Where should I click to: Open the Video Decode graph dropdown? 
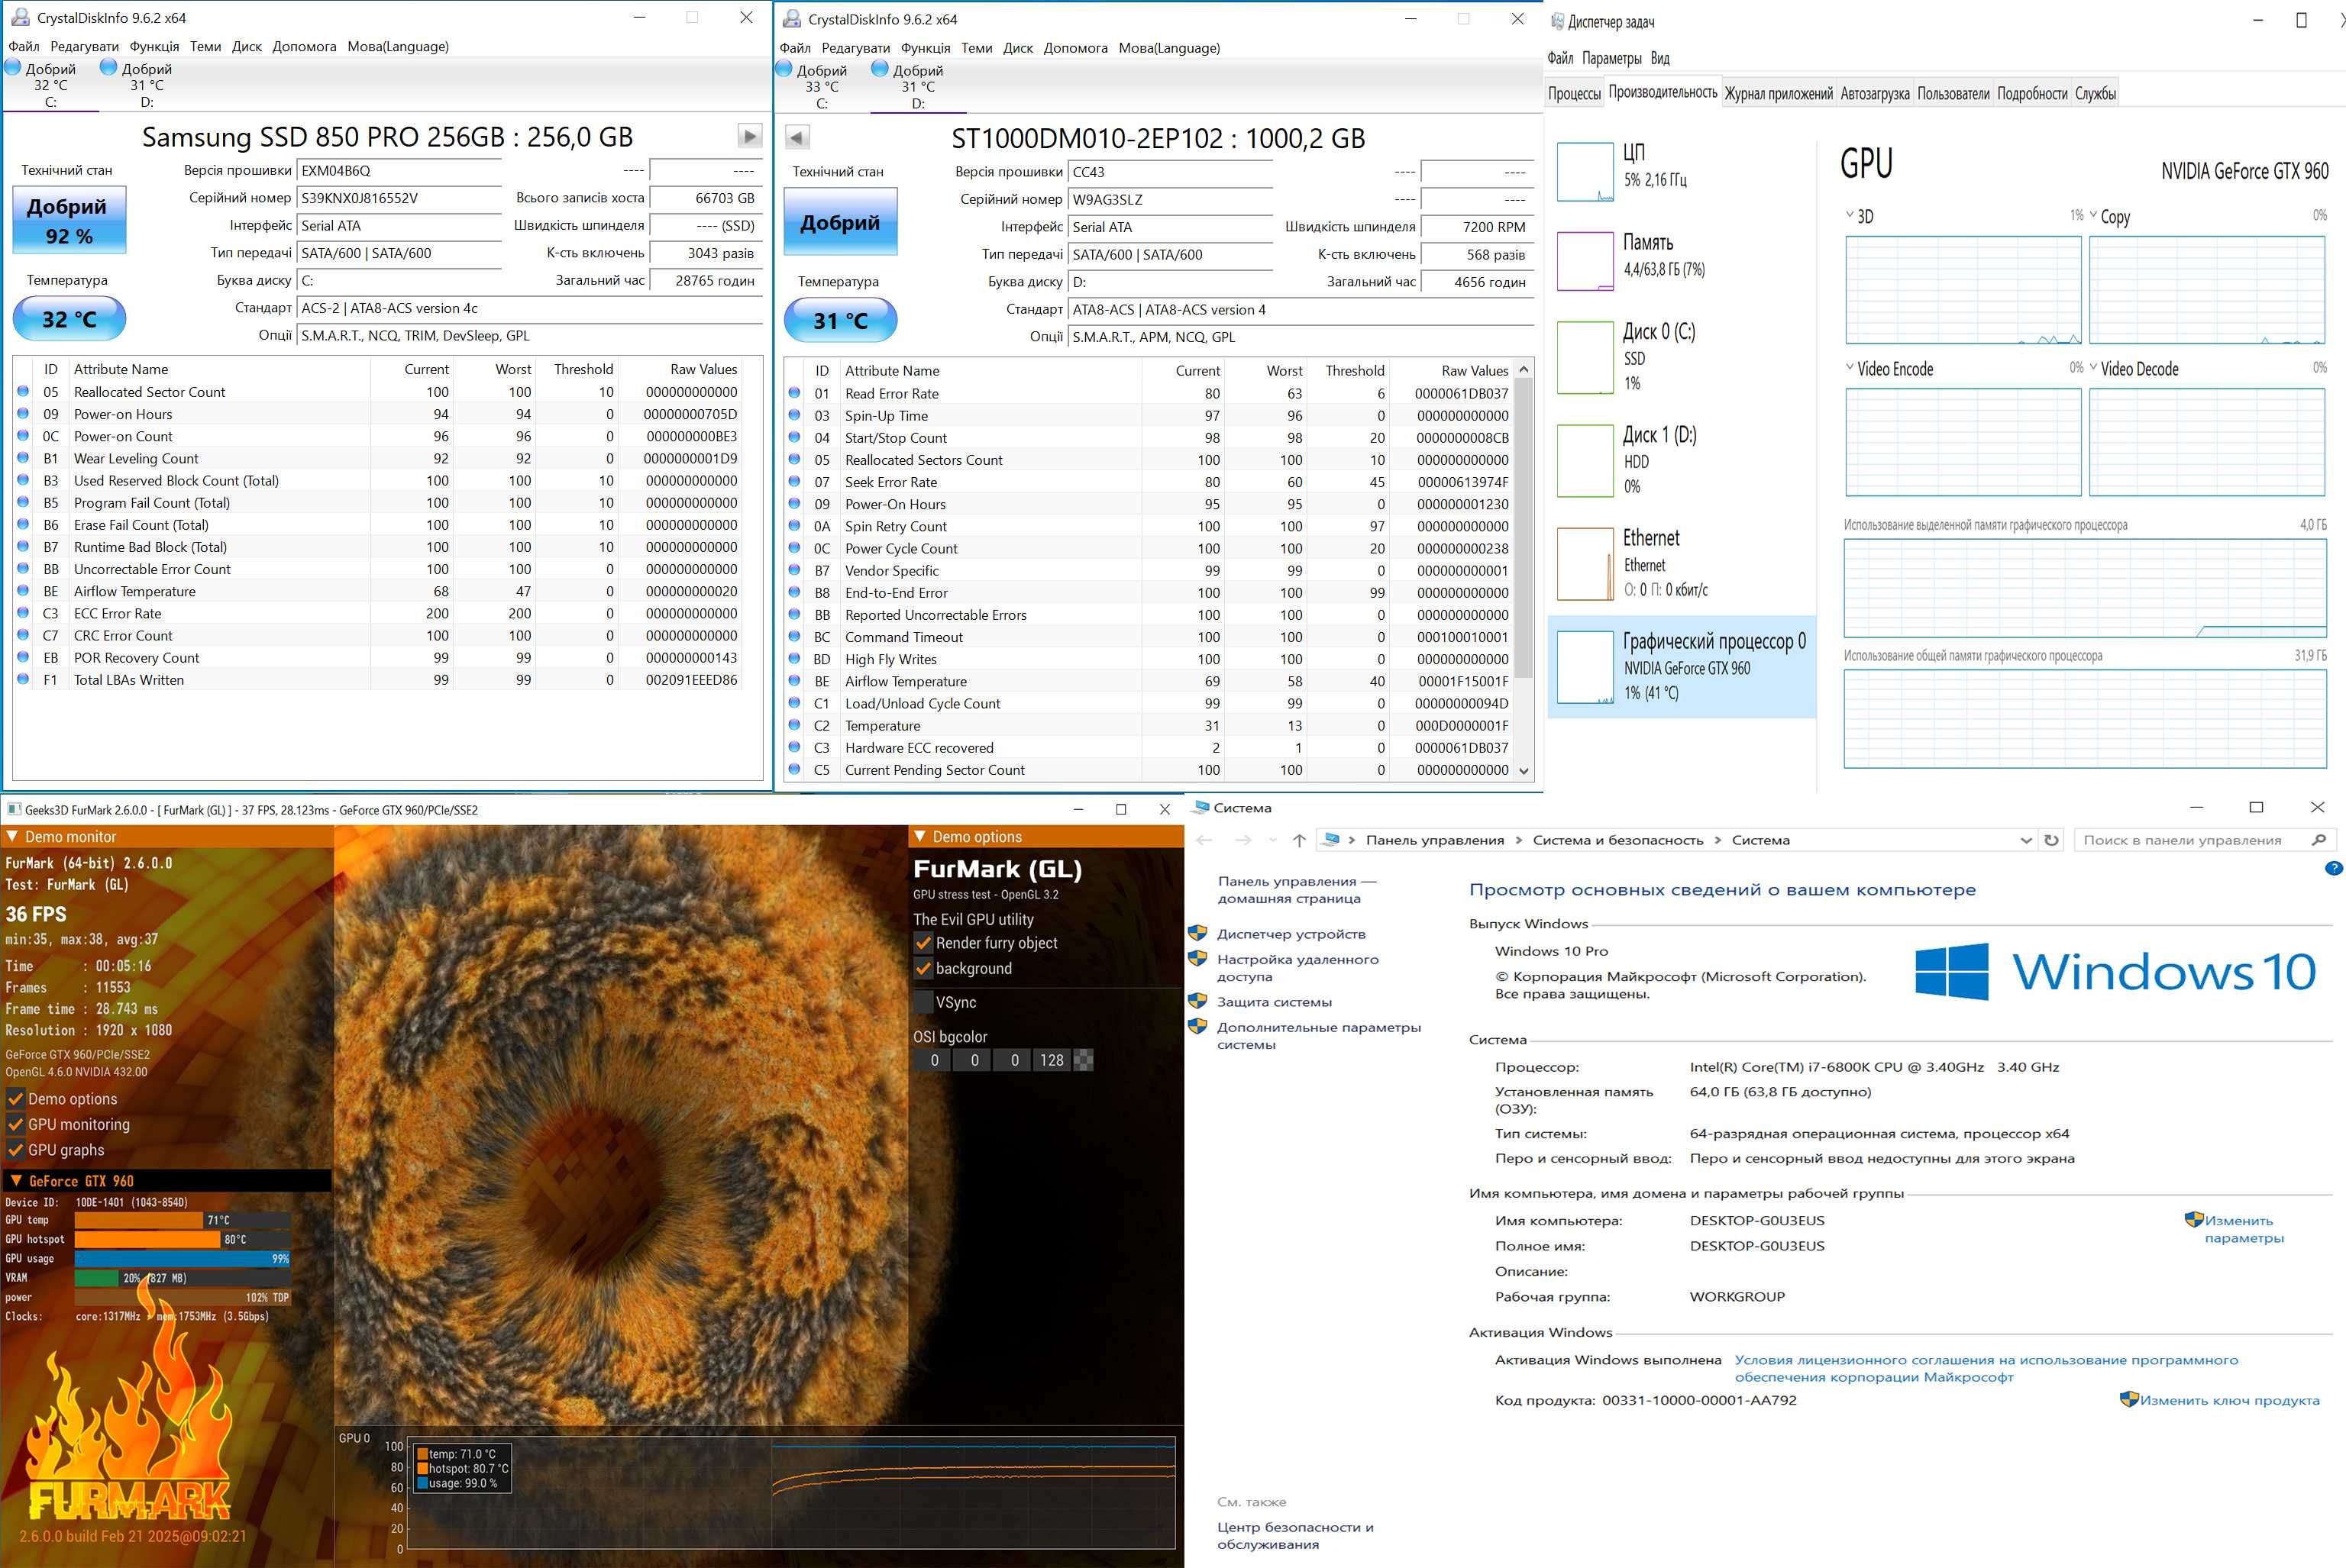click(2093, 367)
